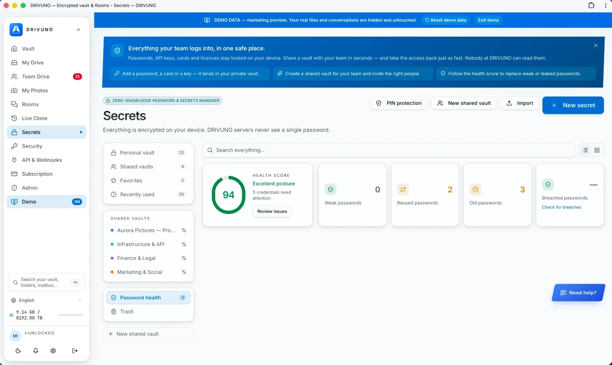Open settings icon for Finance & Legal vault
The width and height of the screenshot is (612, 365).
pyautogui.click(x=184, y=258)
